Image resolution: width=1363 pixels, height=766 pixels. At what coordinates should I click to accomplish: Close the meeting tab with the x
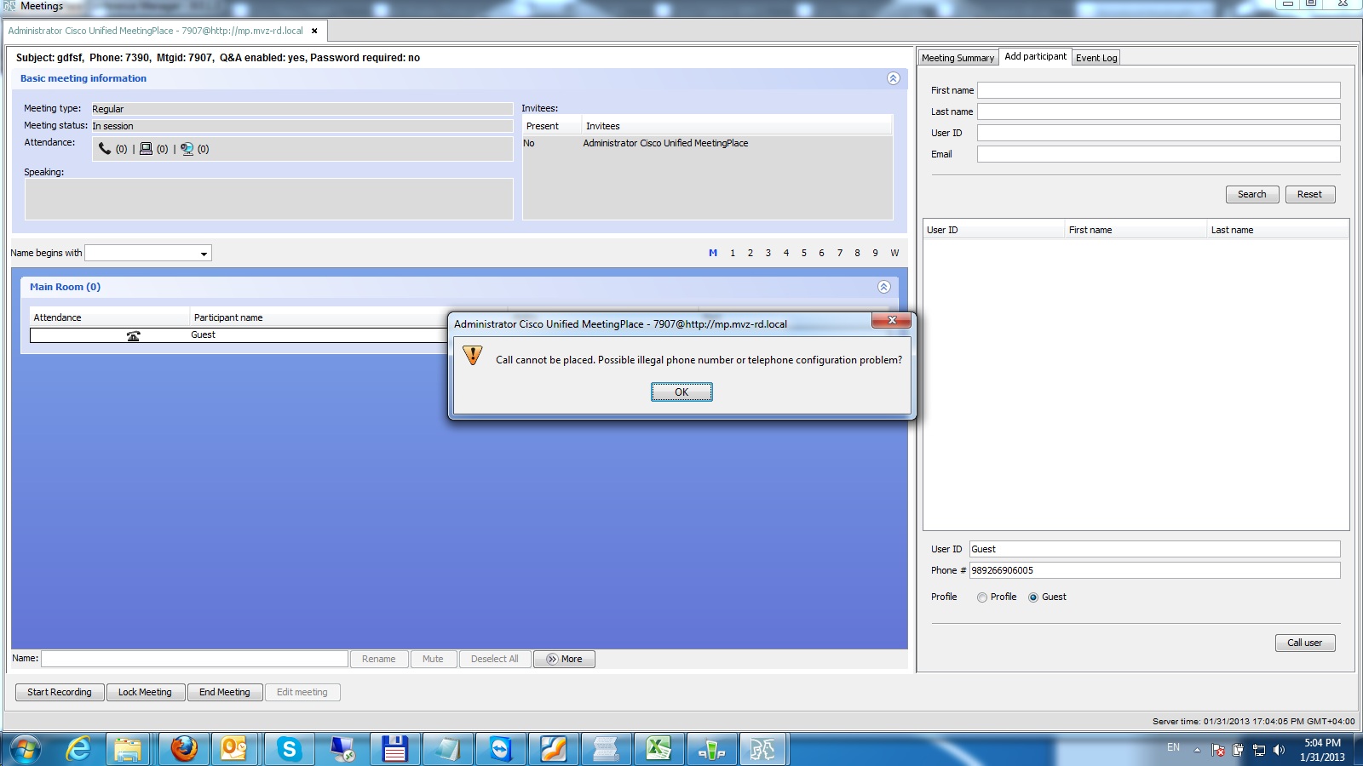point(314,31)
